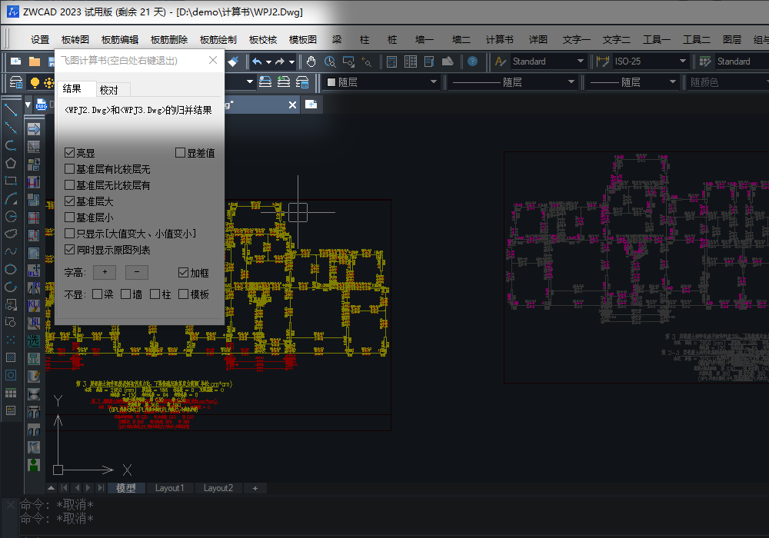Select the Rectangle drawing tool
The image size is (769, 538).
tap(10, 181)
